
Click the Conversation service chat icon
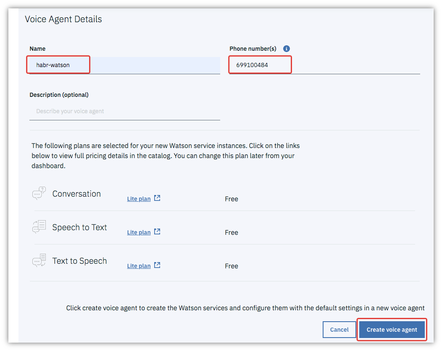pos(39,193)
